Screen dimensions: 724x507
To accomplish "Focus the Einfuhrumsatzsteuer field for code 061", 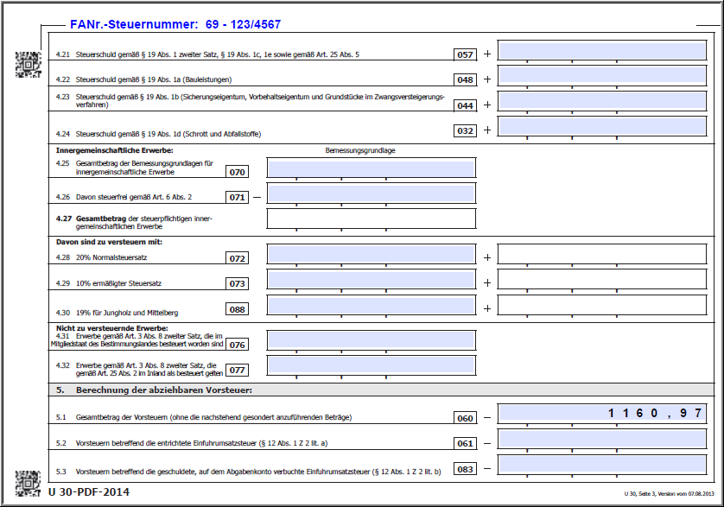I will [x=602, y=439].
